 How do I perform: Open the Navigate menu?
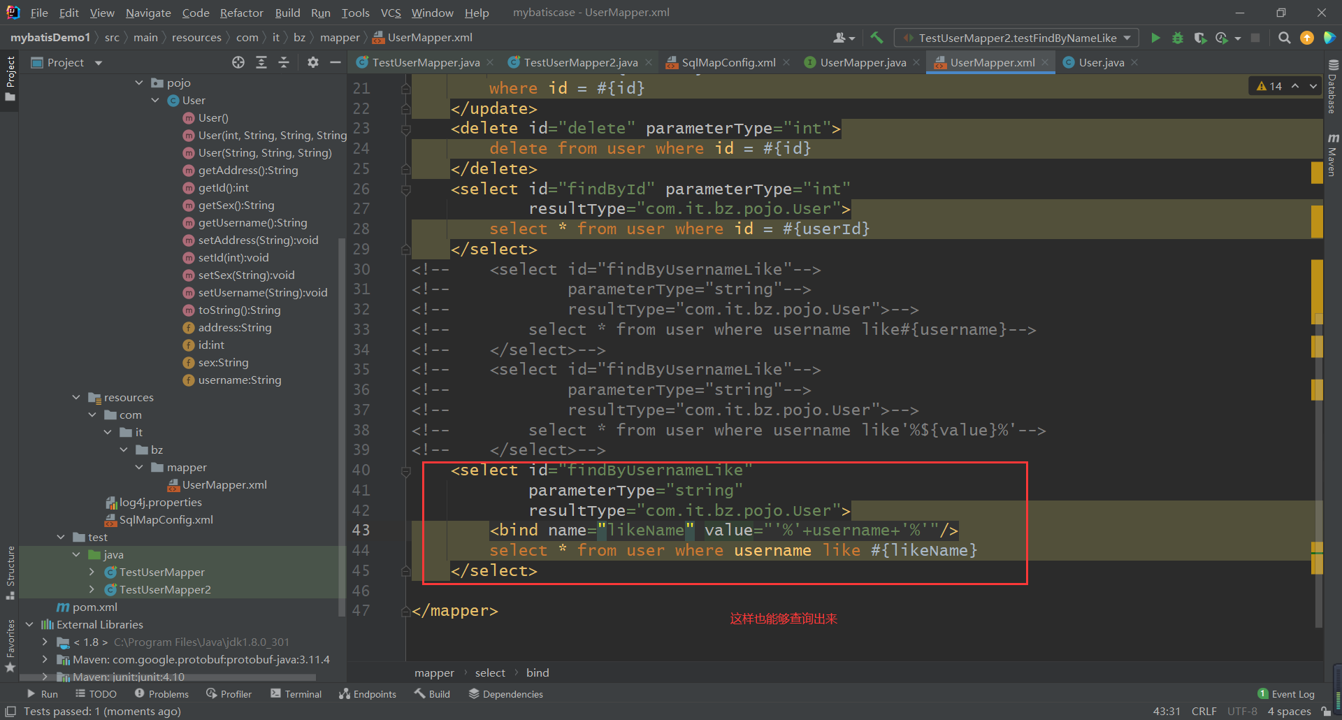click(x=148, y=13)
